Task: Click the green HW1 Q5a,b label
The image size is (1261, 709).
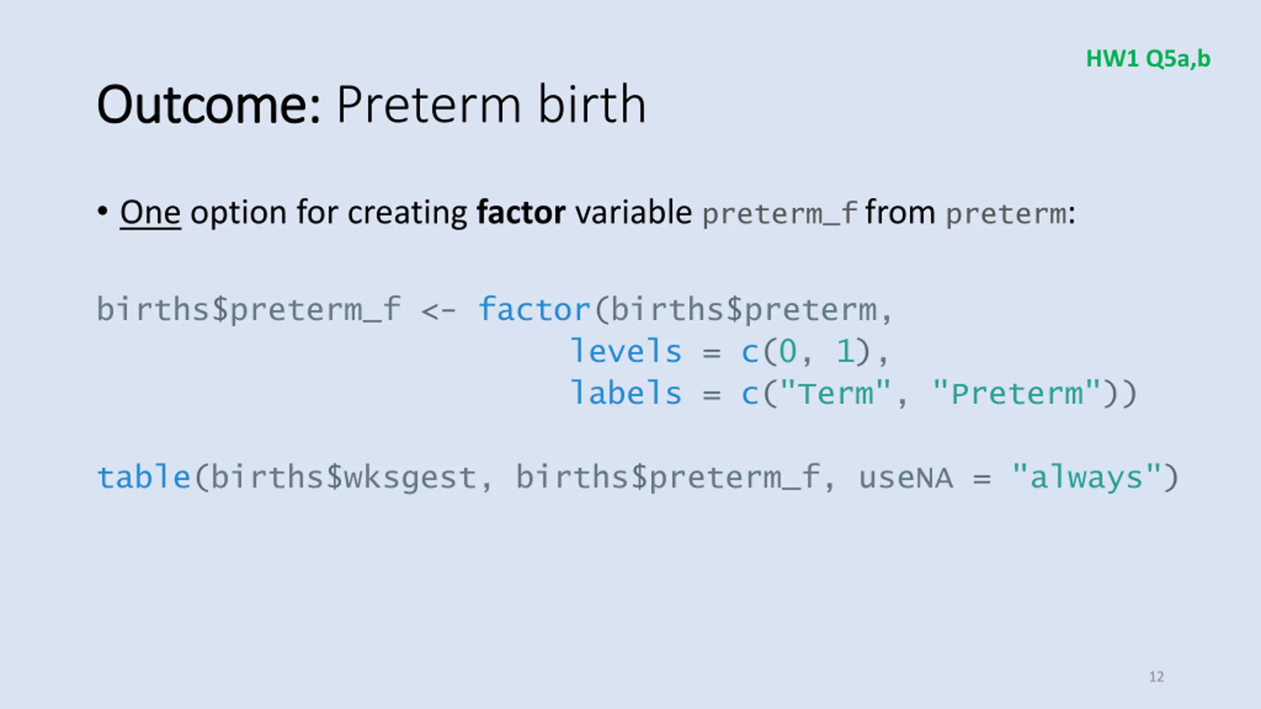Action: tap(1148, 59)
